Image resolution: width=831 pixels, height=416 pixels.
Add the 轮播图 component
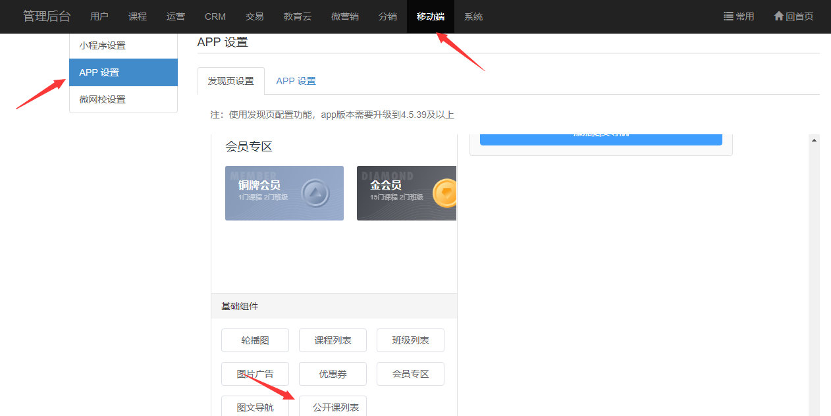pos(255,340)
